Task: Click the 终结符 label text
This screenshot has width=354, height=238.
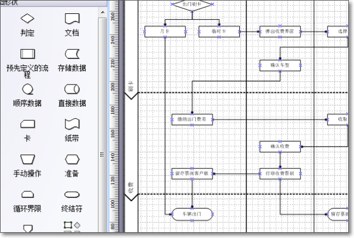Action: click(72, 208)
